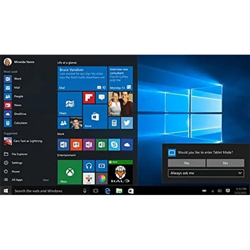Click the Work group heading
The height and width of the screenshot is (250, 250).
[x=61, y=134]
